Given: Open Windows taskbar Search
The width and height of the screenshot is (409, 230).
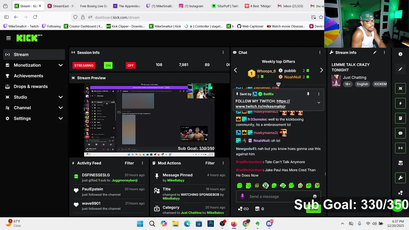Looking at the screenshot, I should [x=152, y=224].
